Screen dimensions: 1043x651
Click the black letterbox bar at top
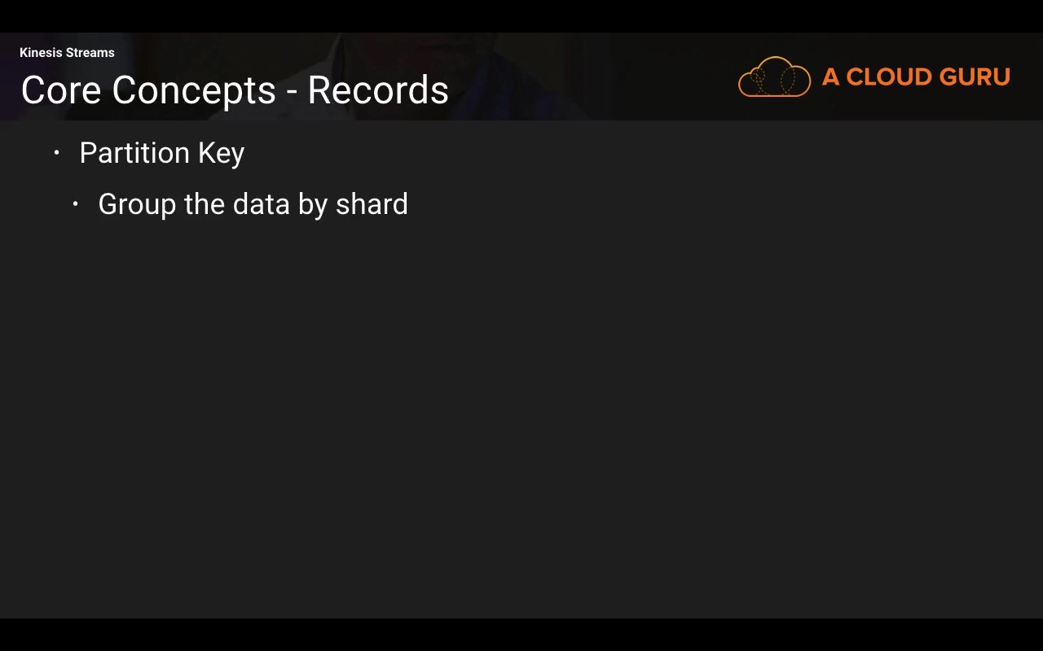pyautogui.click(x=521, y=15)
